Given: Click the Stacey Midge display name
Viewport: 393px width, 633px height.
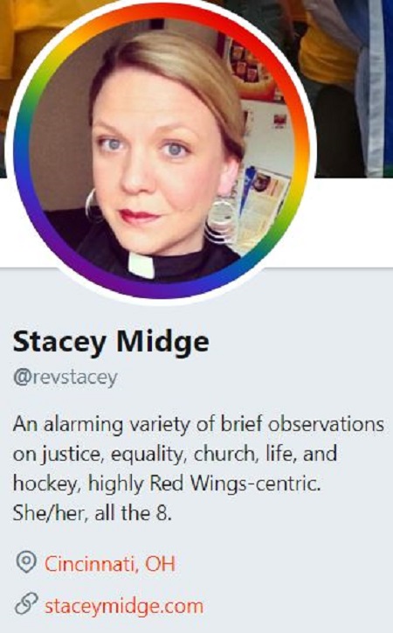Looking at the screenshot, I should 111,343.
